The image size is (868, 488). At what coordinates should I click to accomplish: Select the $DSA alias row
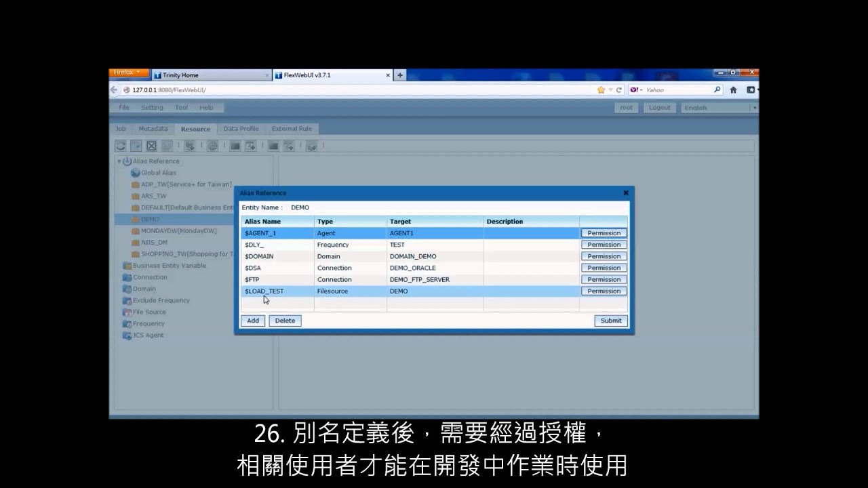pos(434,268)
